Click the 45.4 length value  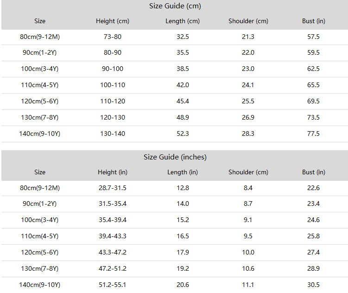pos(183,101)
